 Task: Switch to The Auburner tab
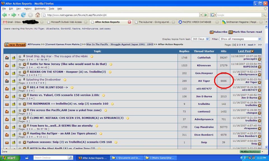pyautogui.click(x=155, y=22)
